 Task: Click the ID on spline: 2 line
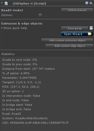pyautogui.click(x=13, y=91)
